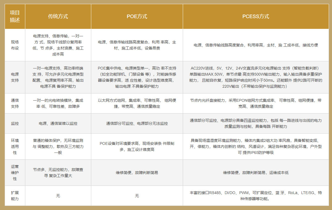The image size is (332, 210).
Task: Click the POE方式 column header
Action: tap(137, 16)
